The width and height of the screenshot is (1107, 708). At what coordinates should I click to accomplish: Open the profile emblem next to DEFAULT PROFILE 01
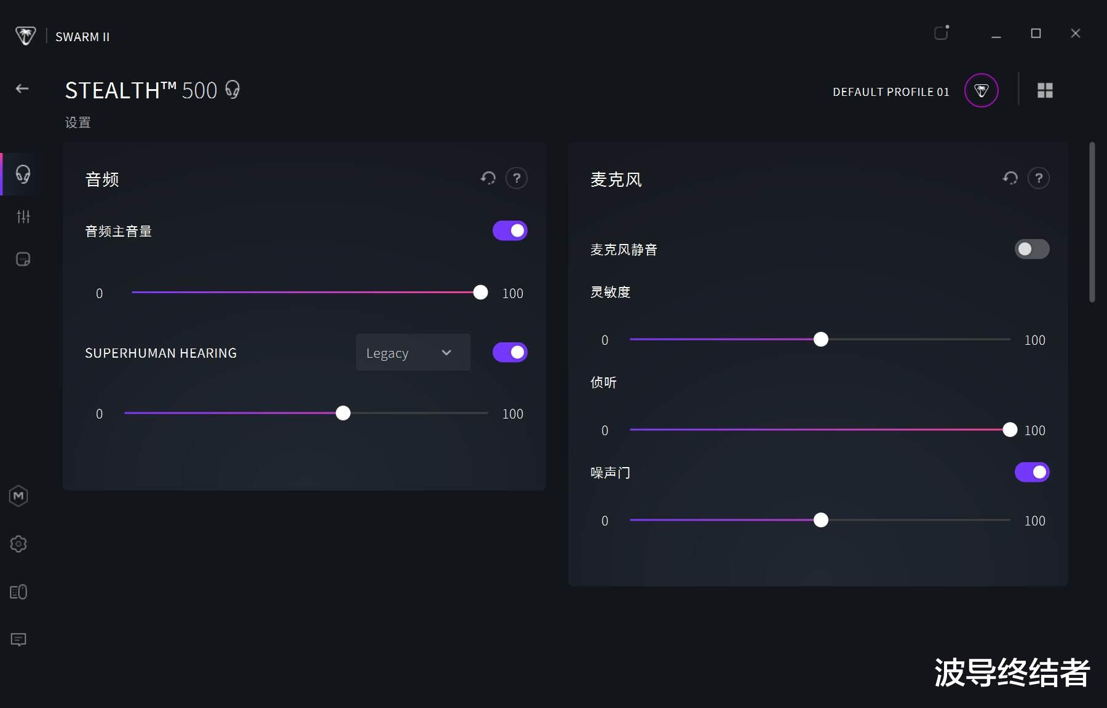click(x=982, y=91)
